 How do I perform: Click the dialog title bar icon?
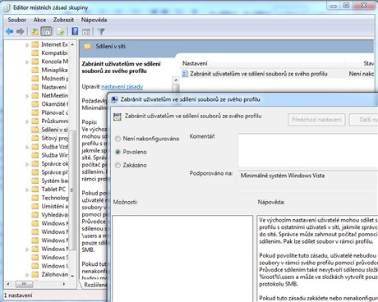(114, 99)
